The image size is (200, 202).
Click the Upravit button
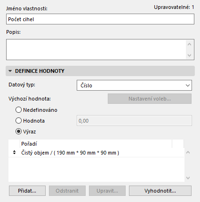(107, 191)
